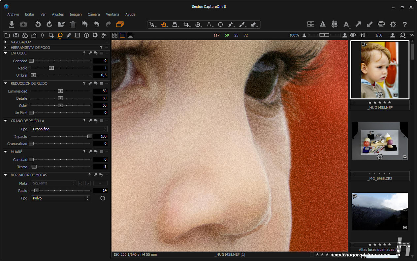Open the Ajustes menu
417x261 pixels.
tap(58, 15)
